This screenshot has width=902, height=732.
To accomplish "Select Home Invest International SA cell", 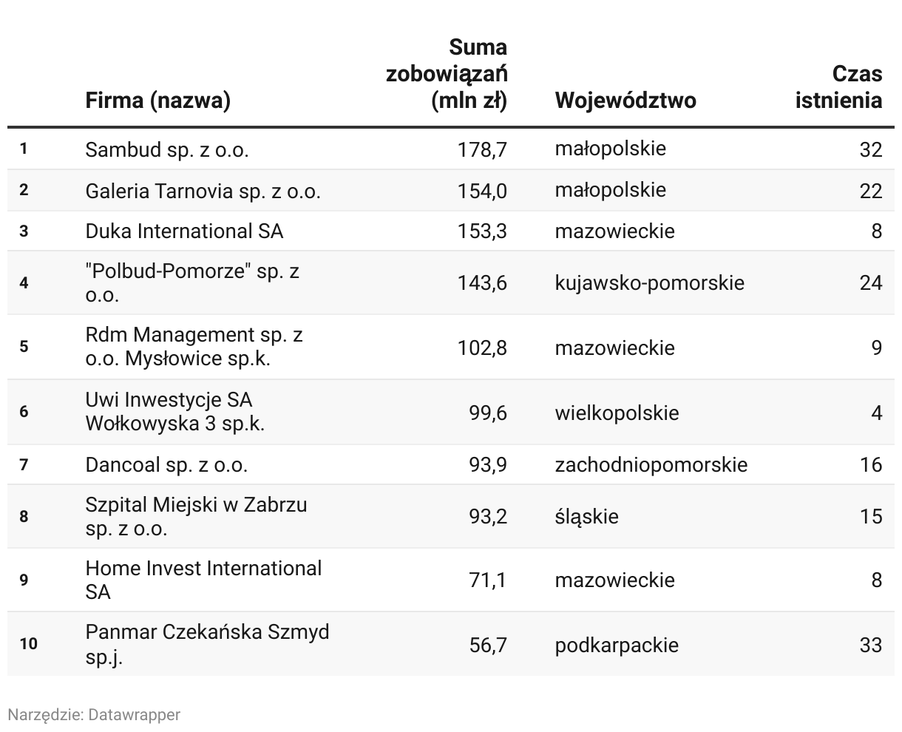I will [203, 580].
